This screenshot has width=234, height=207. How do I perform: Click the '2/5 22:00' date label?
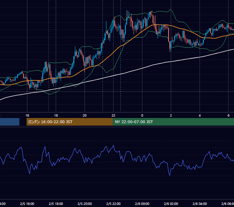[x=114, y=204]
